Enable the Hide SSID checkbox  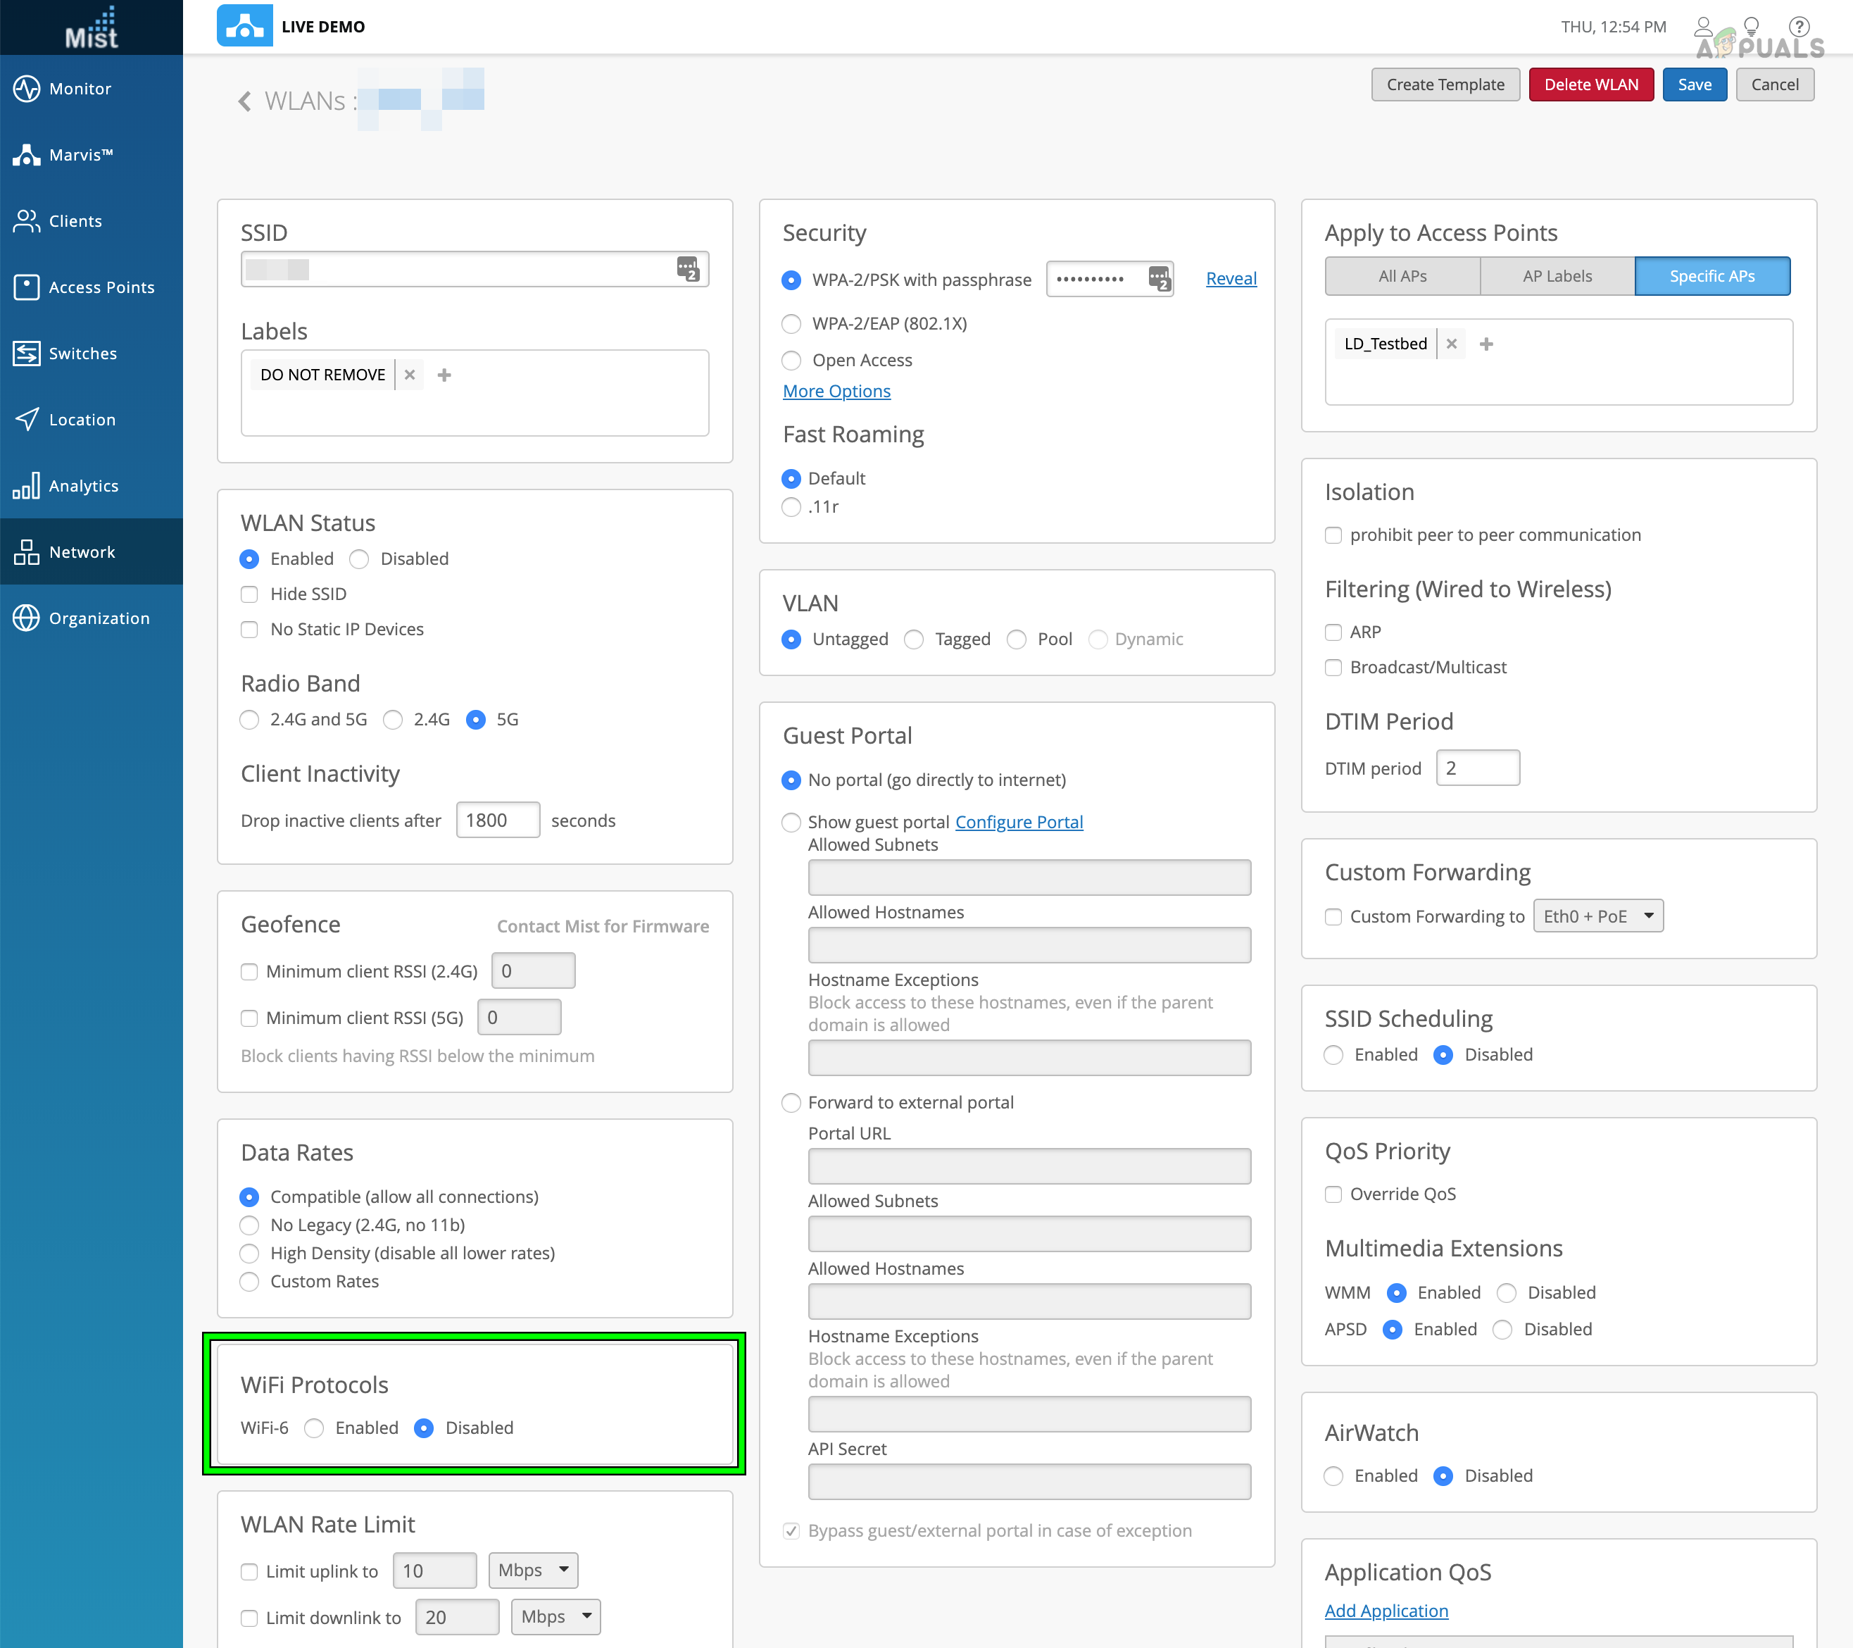point(249,594)
